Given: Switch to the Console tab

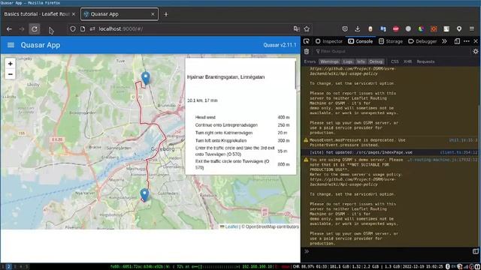Looking at the screenshot, I should pos(361,41).
